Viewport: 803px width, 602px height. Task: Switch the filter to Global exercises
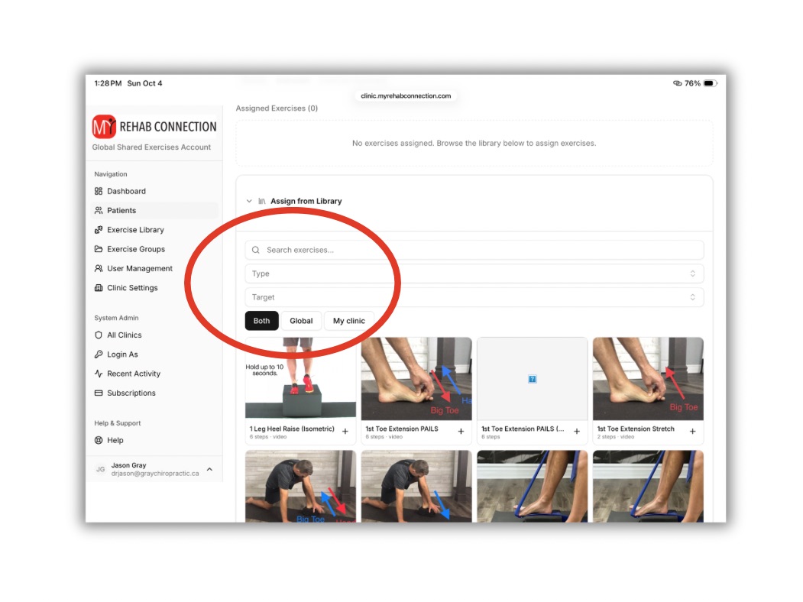(x=301, y=321)
